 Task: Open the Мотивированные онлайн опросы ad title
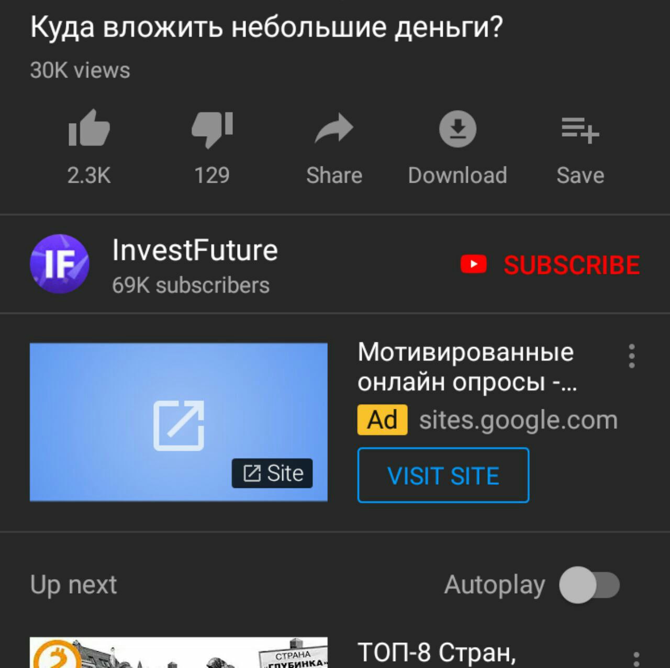coord(467,367)
